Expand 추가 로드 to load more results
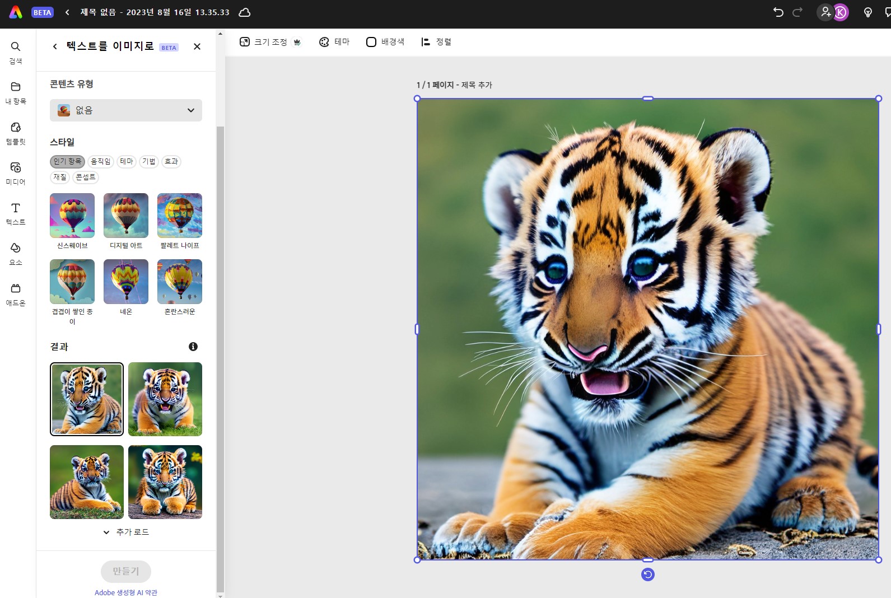891x598 pixels. coord(126,532)
